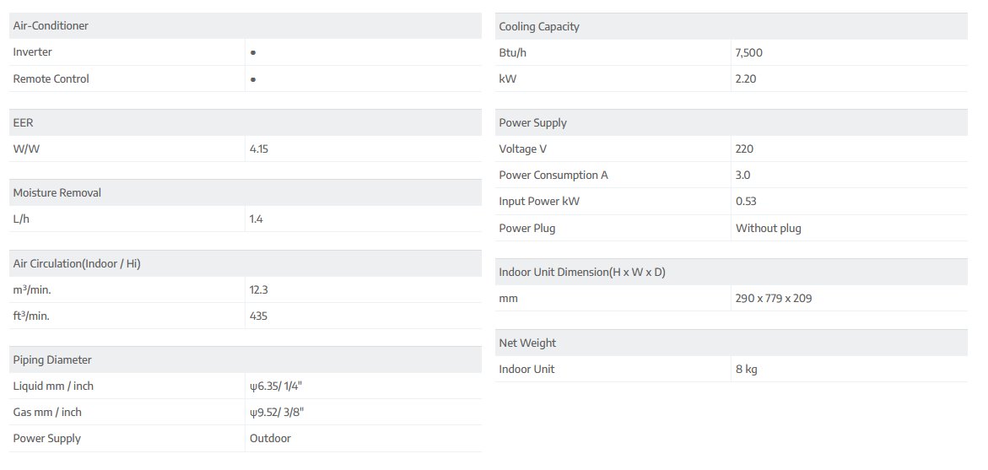988x470 pixels.
Task: Select the 290 x 779 x 209 dimension value
Action: coord(774,299)
